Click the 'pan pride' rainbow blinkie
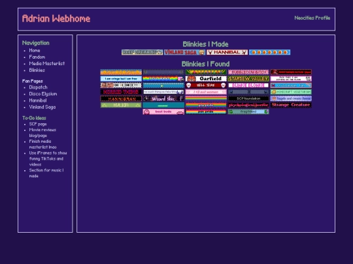353x264 pixels. tap(206, 111)
